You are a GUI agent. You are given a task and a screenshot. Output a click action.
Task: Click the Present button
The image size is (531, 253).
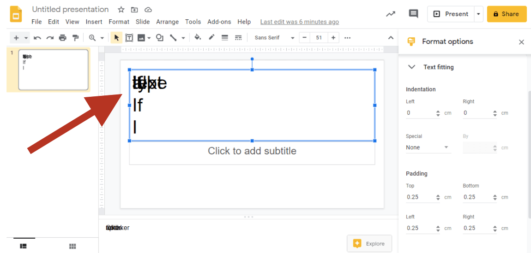click(x=451, y=14)
